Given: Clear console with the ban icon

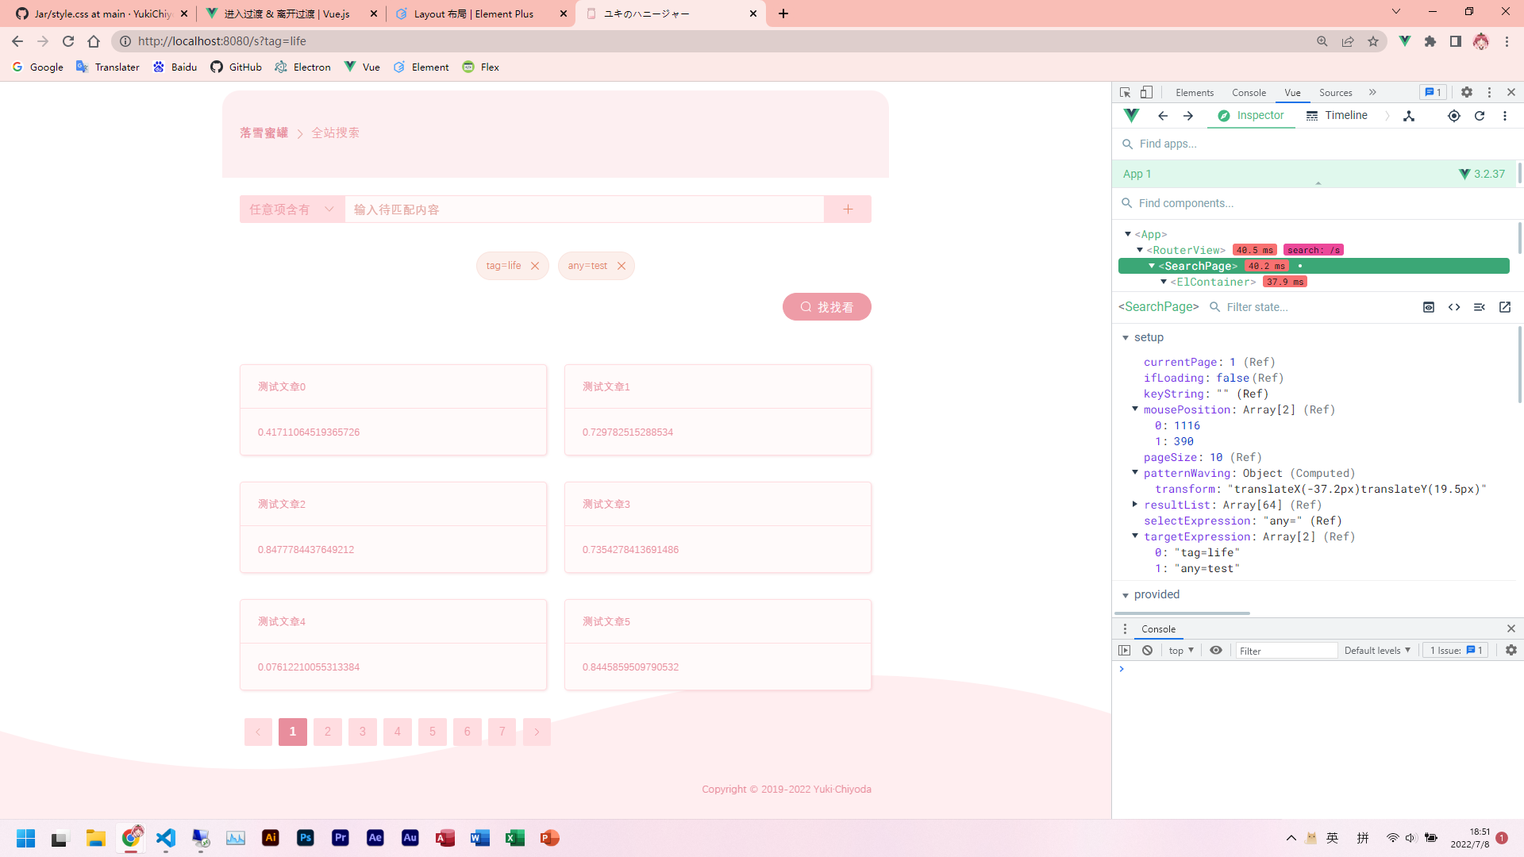Looking at the screenshot, I should click(x=1147, y=650).
